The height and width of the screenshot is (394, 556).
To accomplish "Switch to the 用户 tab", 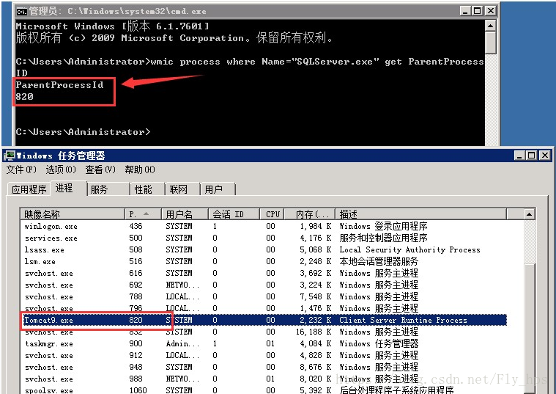I will point(218,189).
